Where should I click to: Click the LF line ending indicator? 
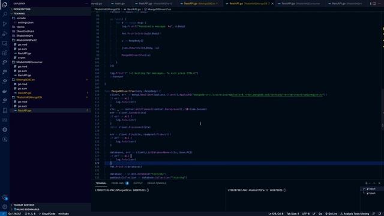314,214
